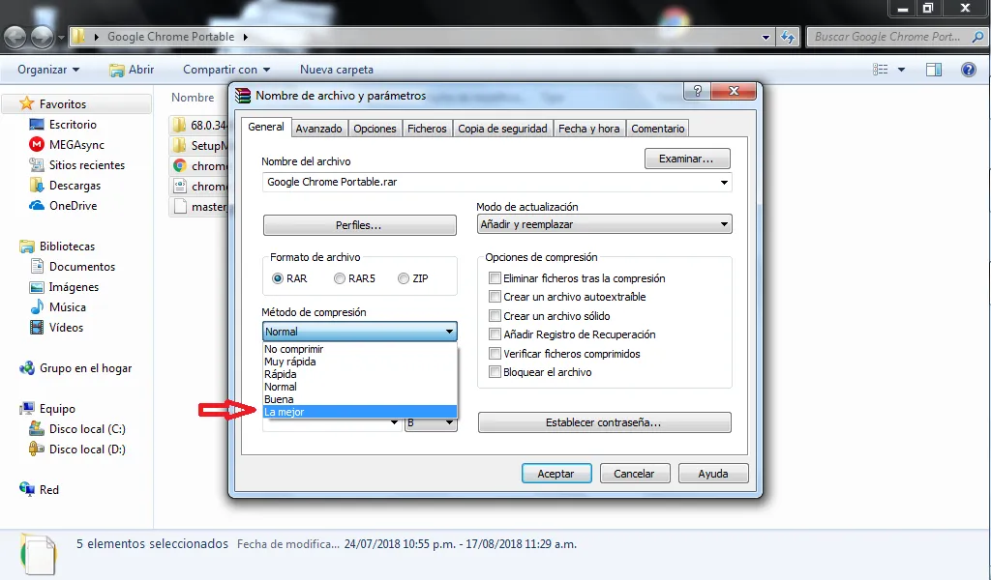Click Nueva carpeta in toolbar

336,70
